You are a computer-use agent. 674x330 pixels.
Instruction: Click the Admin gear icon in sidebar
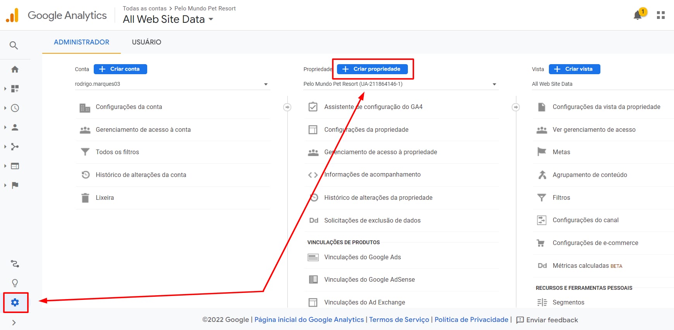coord(15,302)
